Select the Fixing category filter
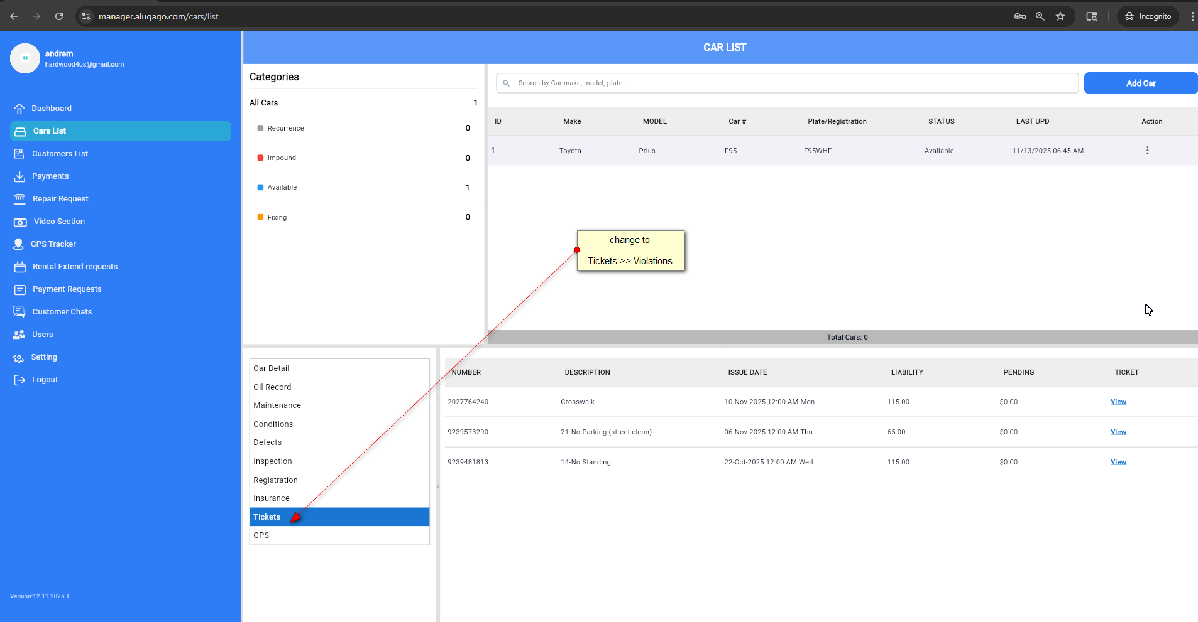Image resolution: width=1198 pixels, height=622 pixels. 277,217
